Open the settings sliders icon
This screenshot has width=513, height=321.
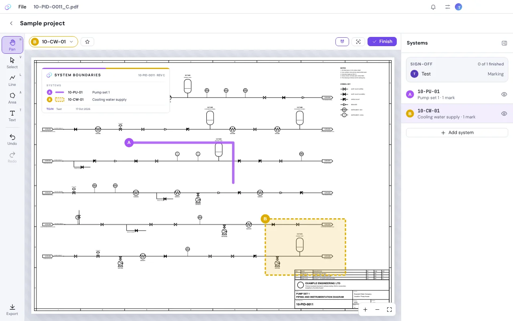click(x=448, y=7)
